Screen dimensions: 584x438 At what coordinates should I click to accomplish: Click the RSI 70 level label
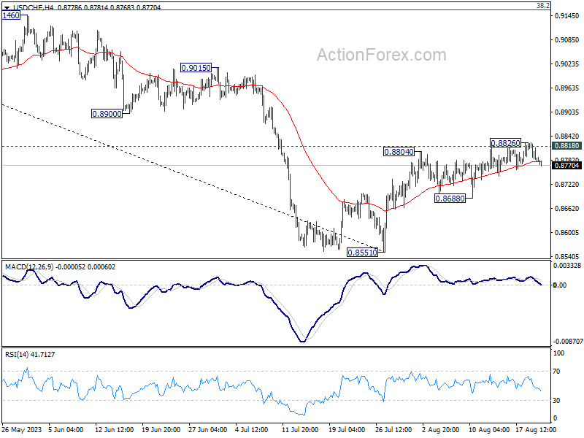pos(556,372)
